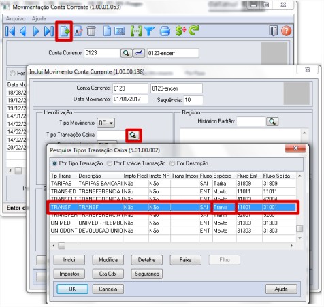The image size is (324, 307).
Task: Click the Data Movimento date field
Action: [x=130, y=99]
